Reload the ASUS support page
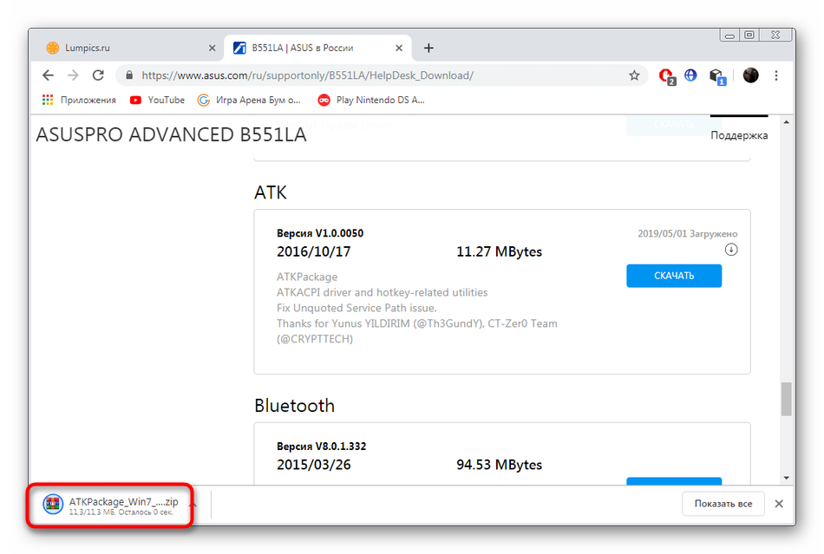This screenshot has height=554, width=824. pyautogui.click(x=98, y=75)
